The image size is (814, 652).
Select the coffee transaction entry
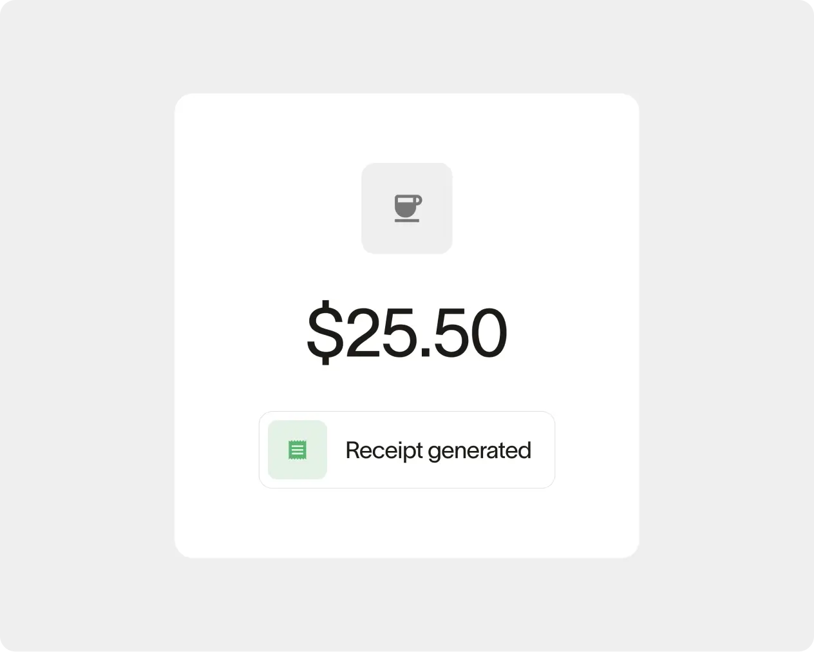tap(406, 324)
